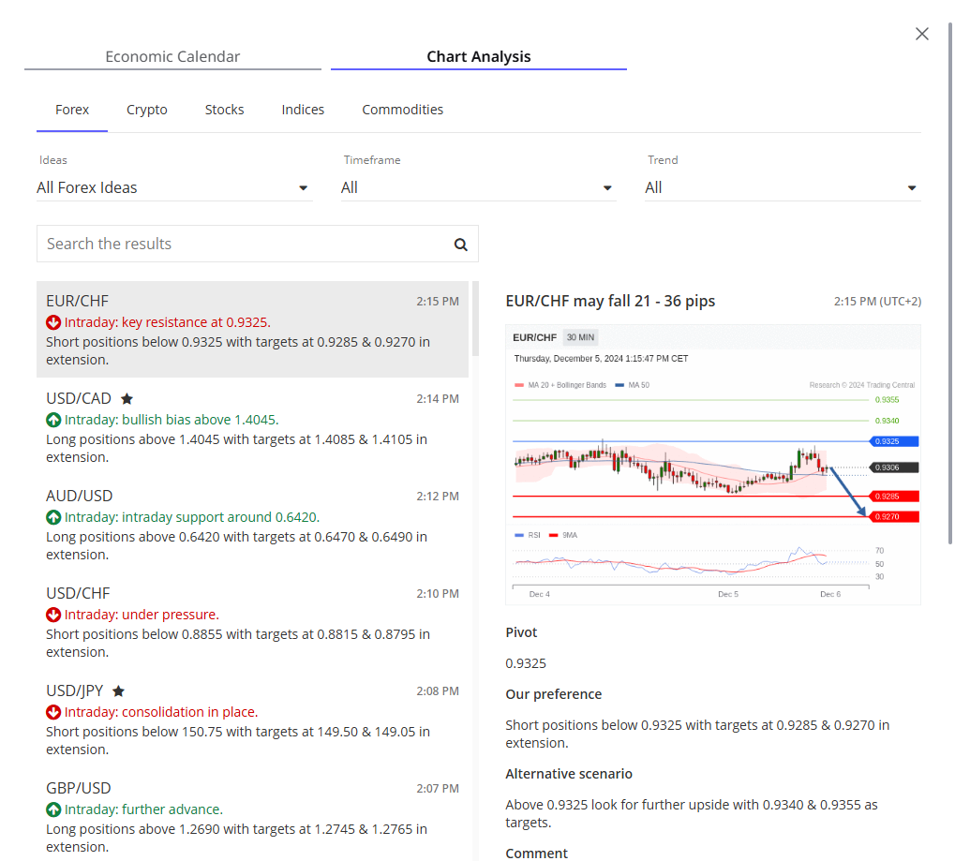Viewport: 955px width, 861px height.
Task: Click the green up-arrow icon on GBP/USD
Action: point(53,809)
